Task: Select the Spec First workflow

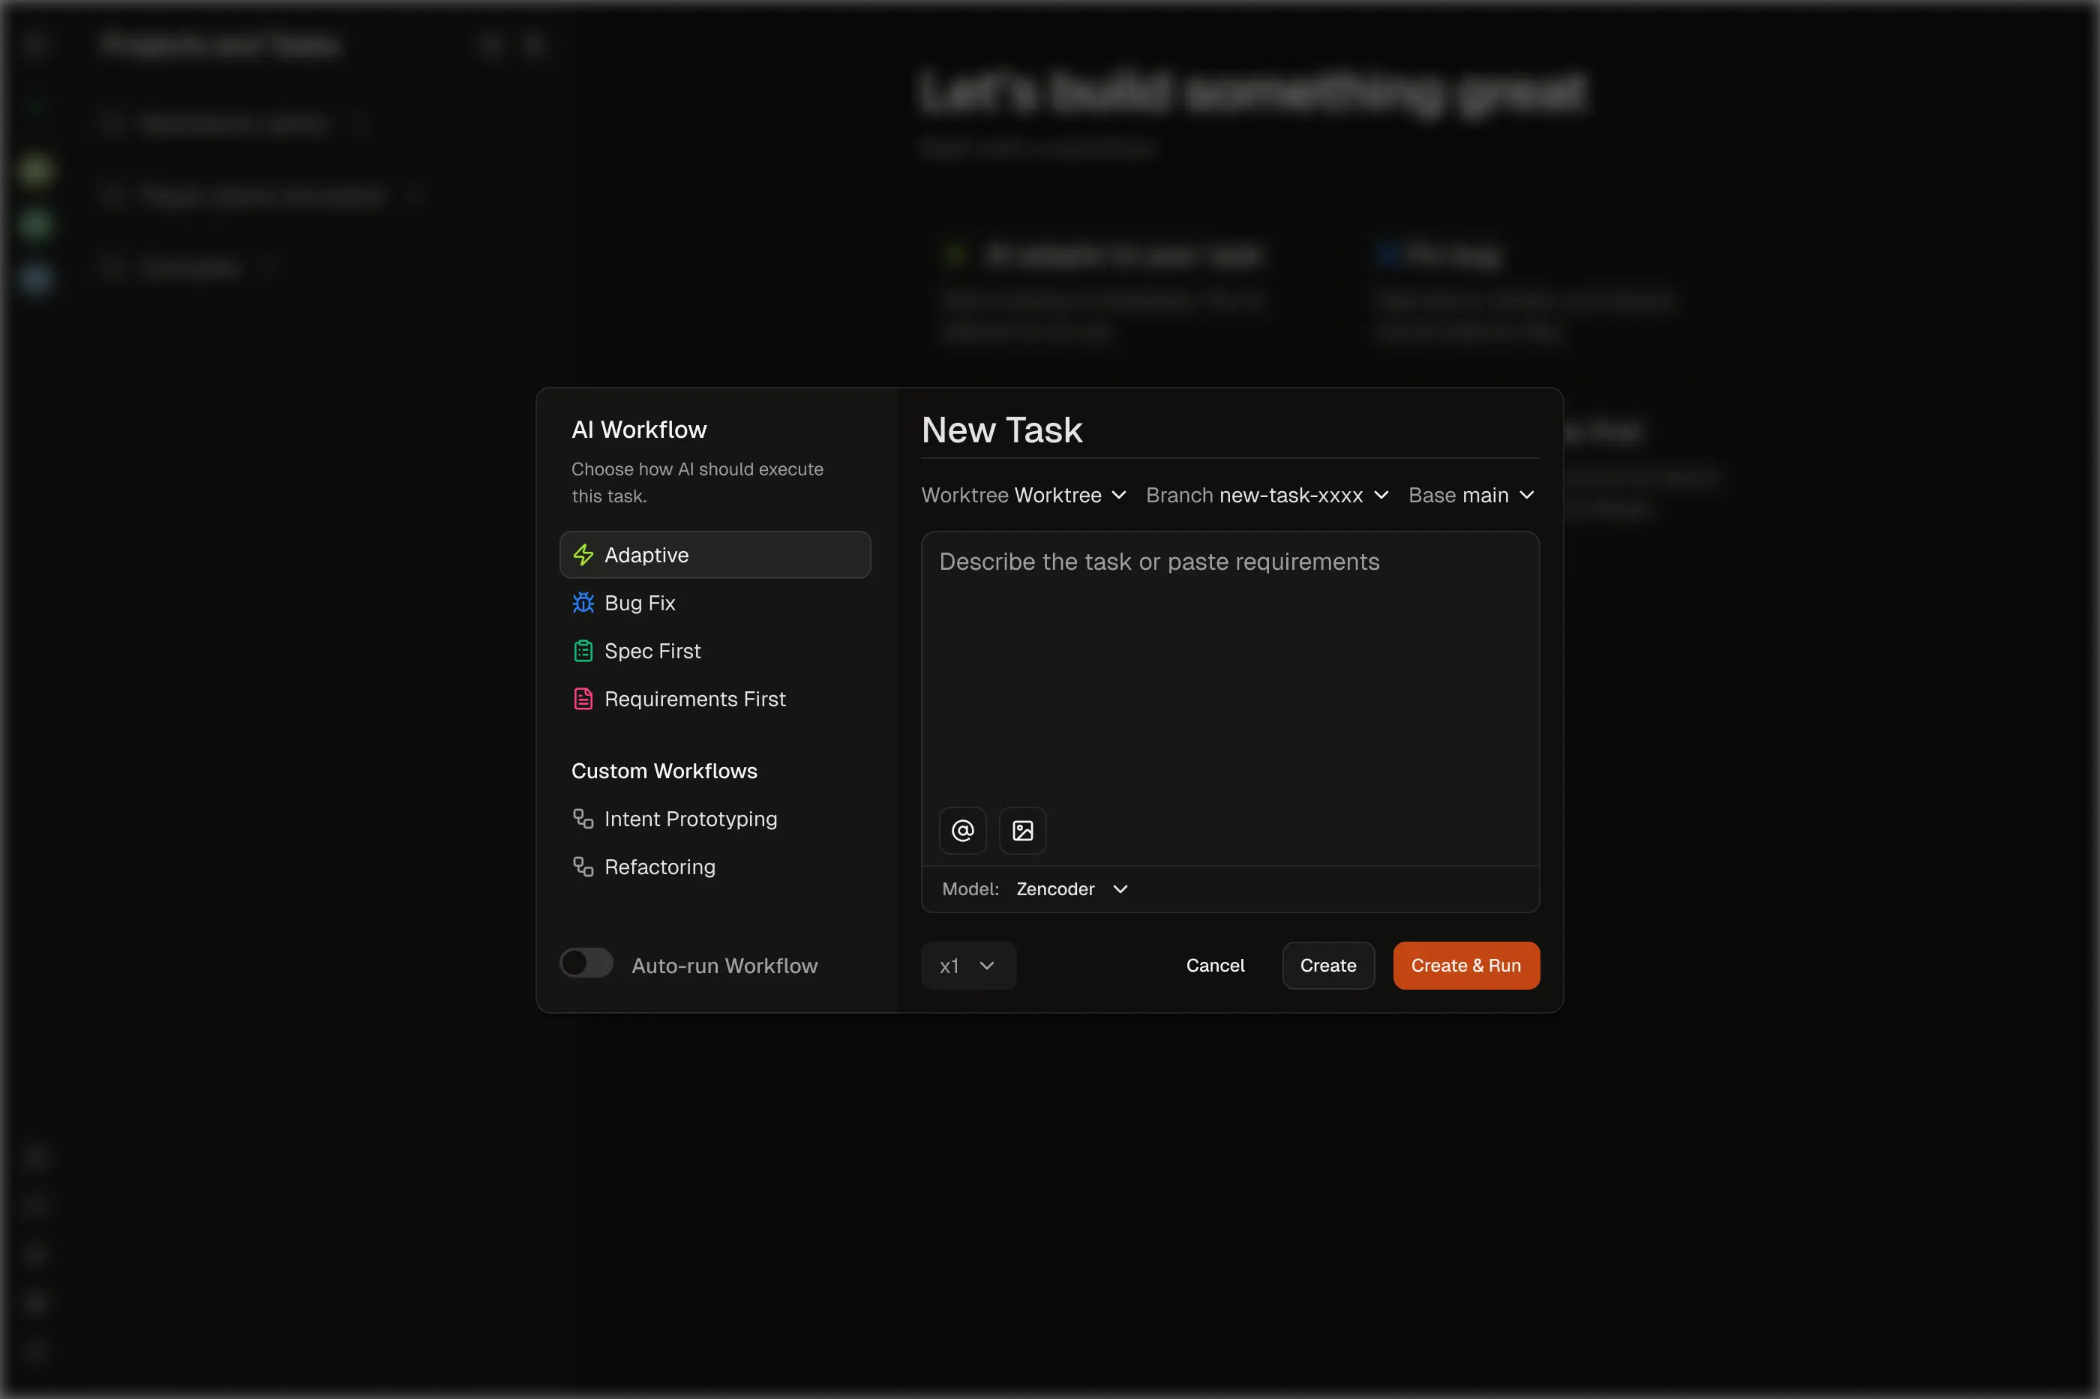Action: (652, 651)
